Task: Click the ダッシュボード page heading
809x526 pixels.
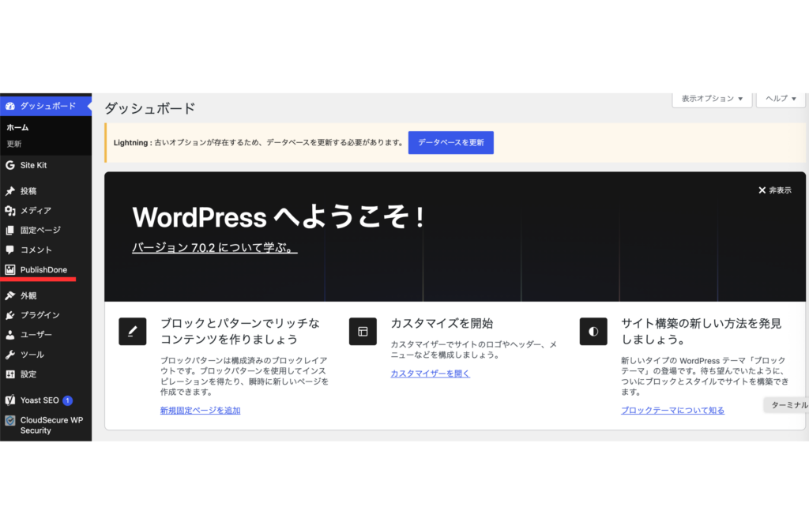Action: [150, 109]
